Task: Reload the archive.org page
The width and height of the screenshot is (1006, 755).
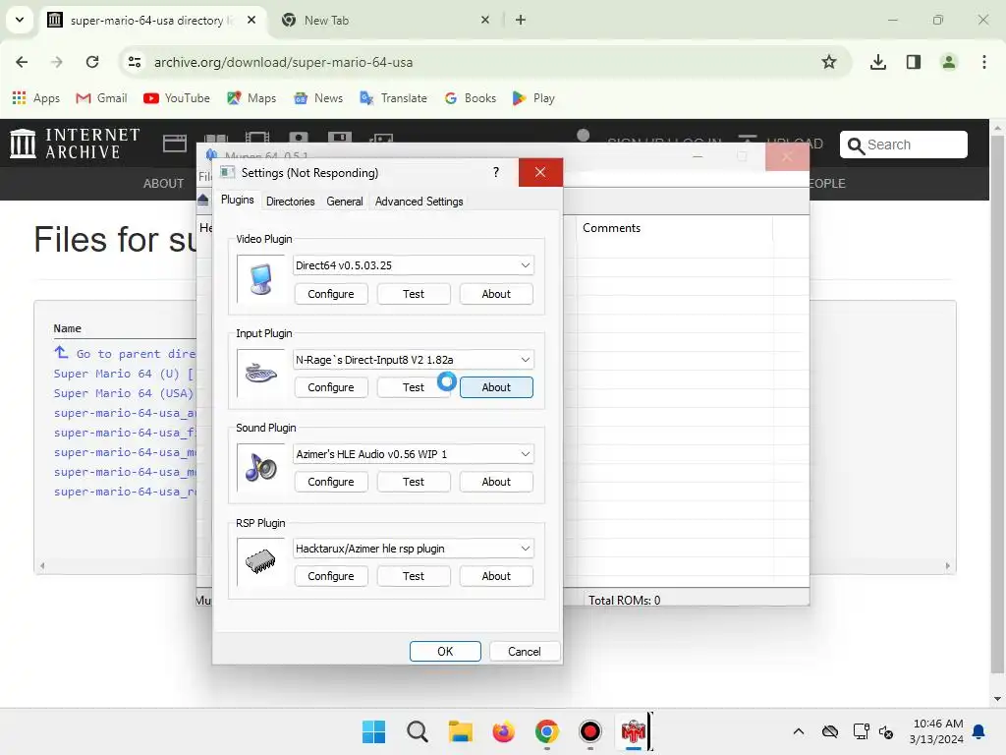Action: 92,62
